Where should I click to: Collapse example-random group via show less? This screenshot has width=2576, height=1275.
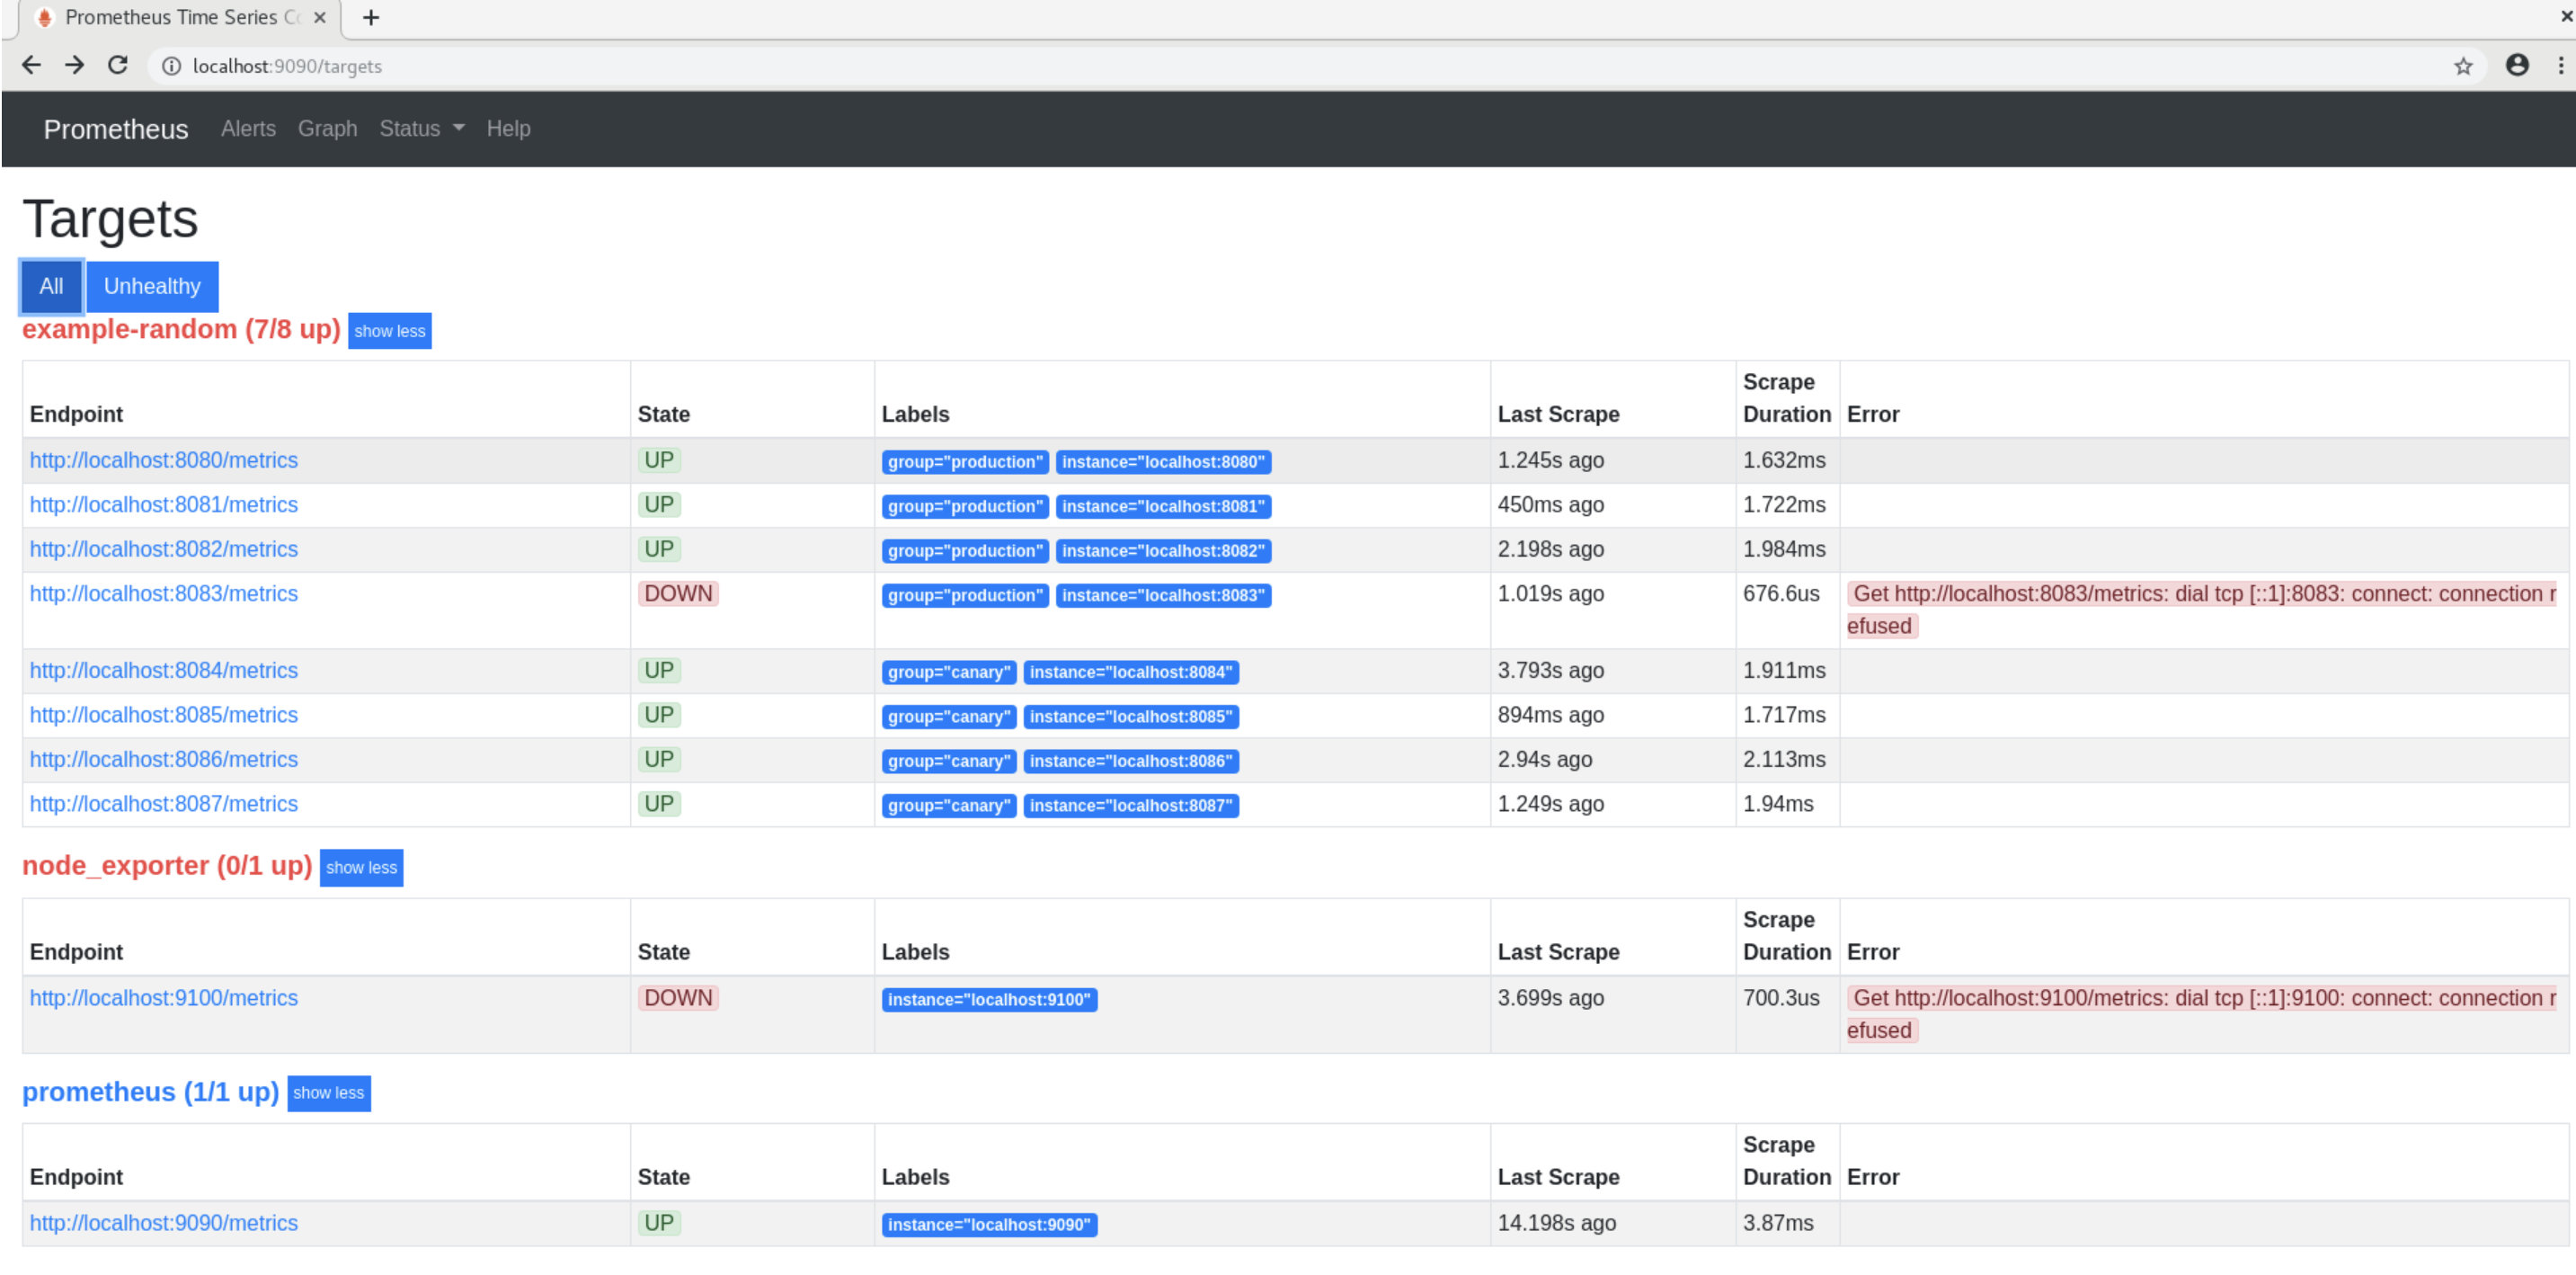point(389,331)
